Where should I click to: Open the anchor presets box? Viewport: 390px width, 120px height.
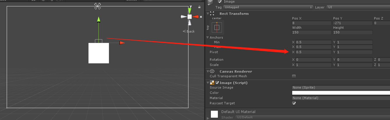[x=217, y=27]
